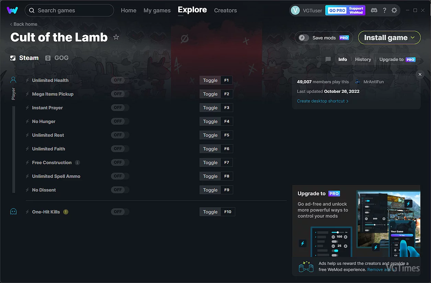Toggle the No Dissent switch

pyautogui.click(x=120, y=190)
